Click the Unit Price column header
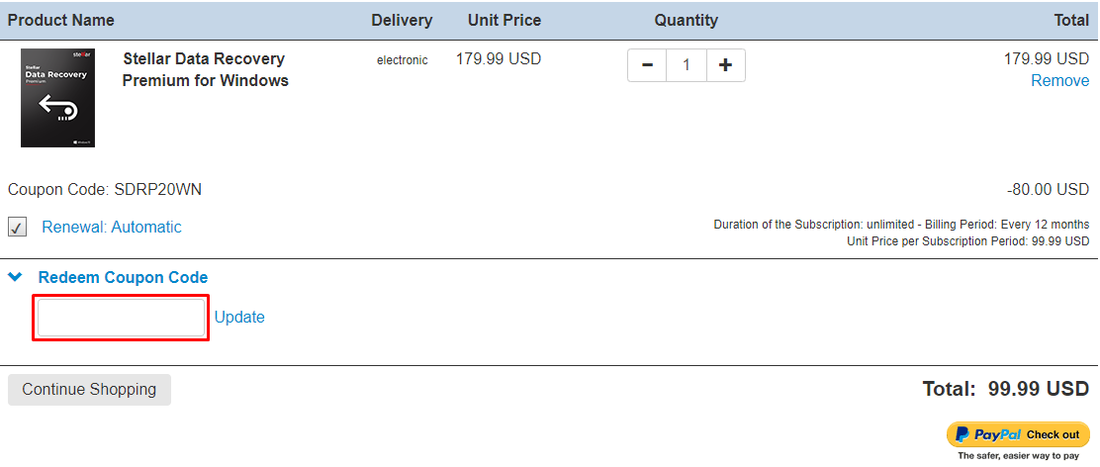Viewport: 1100px width, 467px height. pos(504,21)
